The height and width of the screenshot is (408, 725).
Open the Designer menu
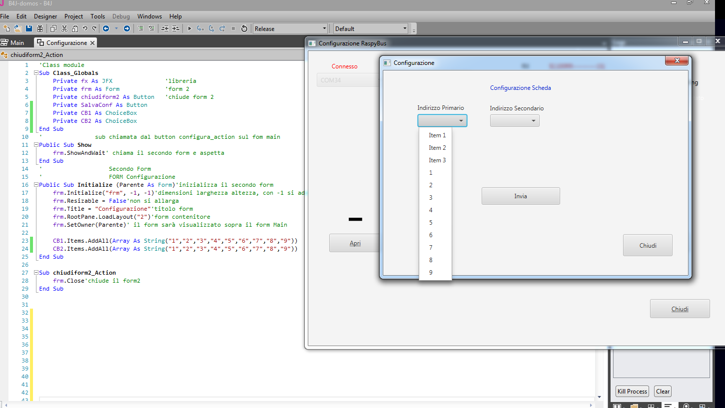[45, 16]
